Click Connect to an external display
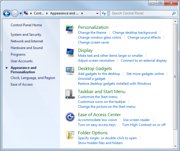180x151 pixels. pyautogui.click(x=144, y=61)
